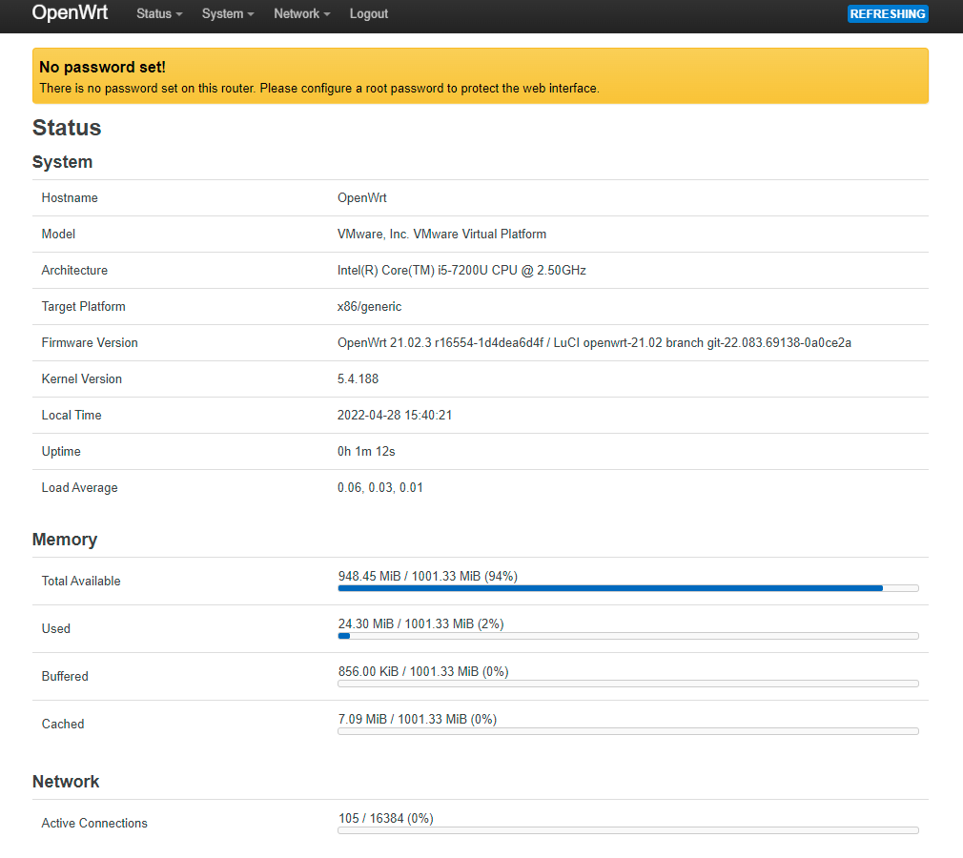This screenshot has width=963, height=858.
Task: Click the 'Used' memory label
Action: [56, 628]
